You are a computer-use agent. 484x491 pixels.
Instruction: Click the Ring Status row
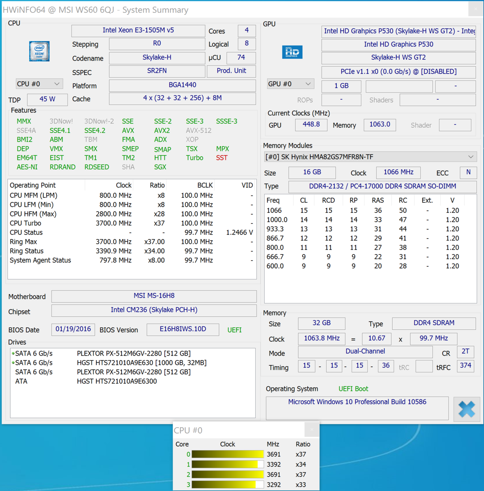tap(131, 251)
